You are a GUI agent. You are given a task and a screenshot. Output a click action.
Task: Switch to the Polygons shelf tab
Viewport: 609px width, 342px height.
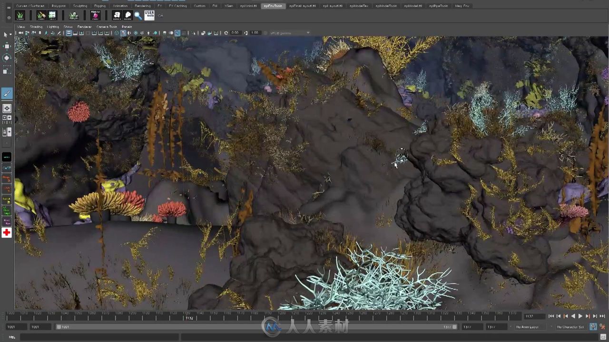(x=59, y=6)
